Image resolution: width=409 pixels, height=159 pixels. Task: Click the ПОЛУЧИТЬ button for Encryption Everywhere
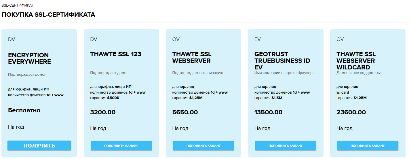pyautogui.click(x=39, y=145)
